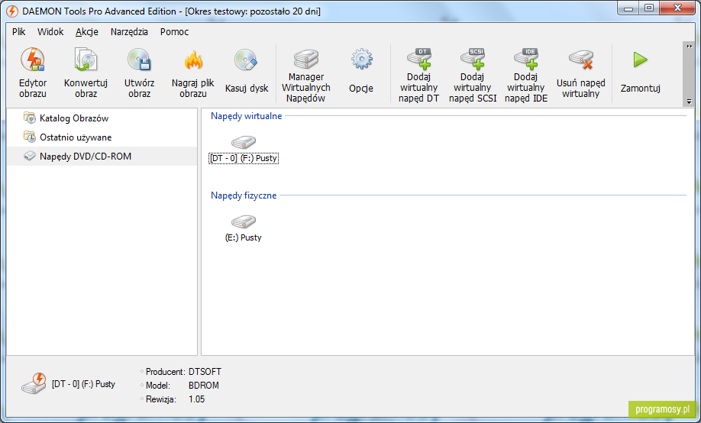Click the Napędy fizyczne section header
Screen dimensions: 701x423
click(244, 195)
